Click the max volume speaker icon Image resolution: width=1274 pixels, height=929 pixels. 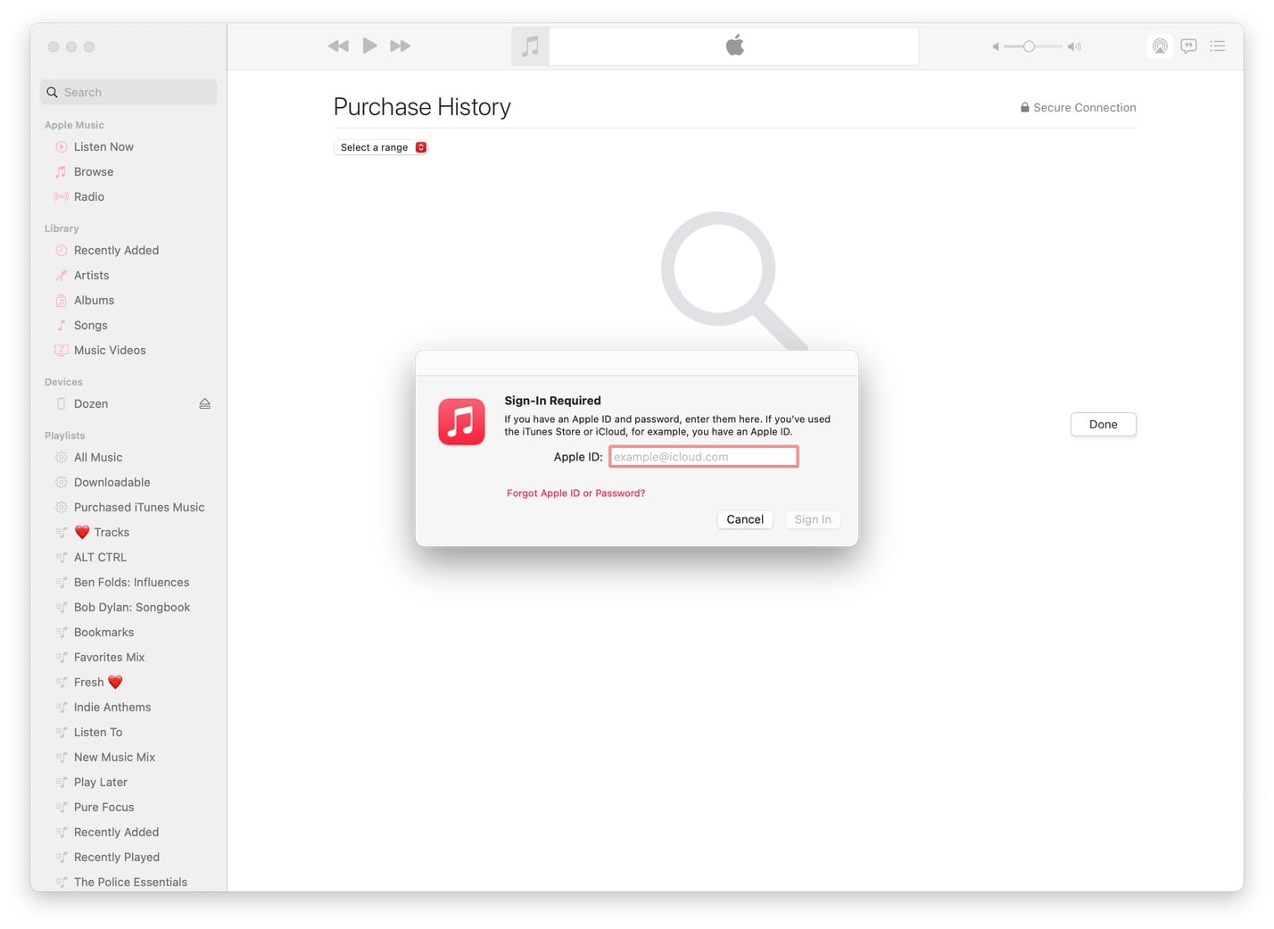1074,46
